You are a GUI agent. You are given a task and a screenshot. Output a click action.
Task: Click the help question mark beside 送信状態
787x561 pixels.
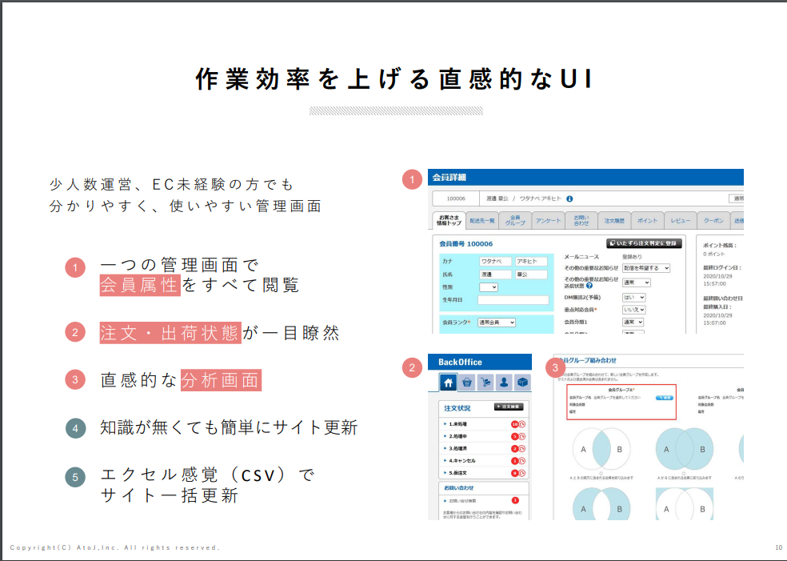tap(589, 286)
